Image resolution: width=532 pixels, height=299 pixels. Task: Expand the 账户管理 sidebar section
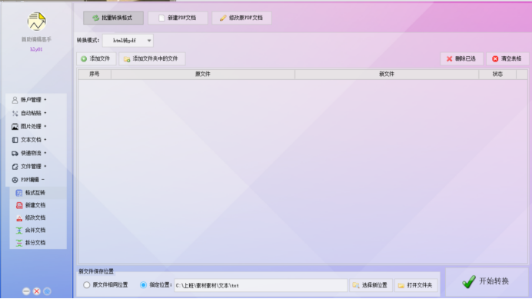pyautogui.click(x=36, y=100)
